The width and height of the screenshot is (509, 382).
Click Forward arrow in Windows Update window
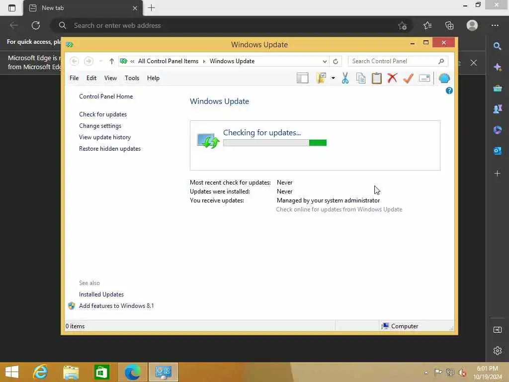[88, 61]
